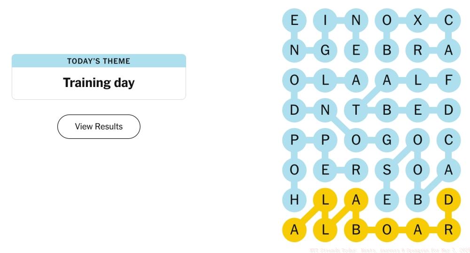This screenshot has height=253, width=470.
Task: Select the letter I tile
Action: tap(325, 20)
